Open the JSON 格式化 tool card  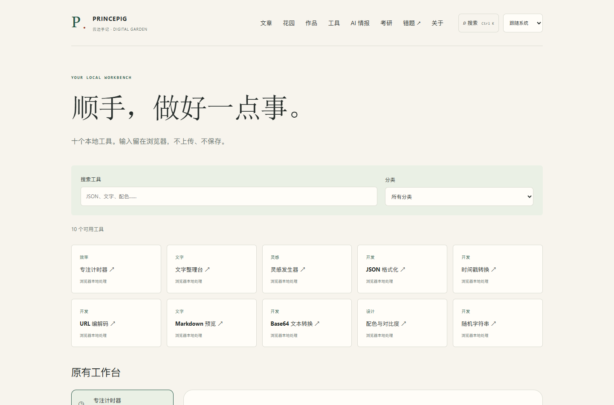point(402,269)
